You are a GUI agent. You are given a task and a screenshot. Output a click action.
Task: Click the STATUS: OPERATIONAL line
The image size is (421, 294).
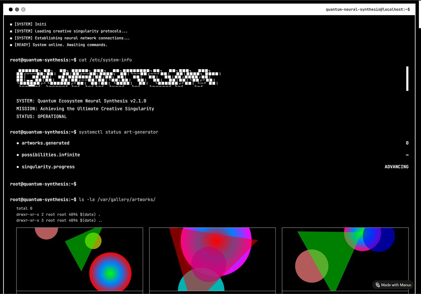tap(41, 116)
